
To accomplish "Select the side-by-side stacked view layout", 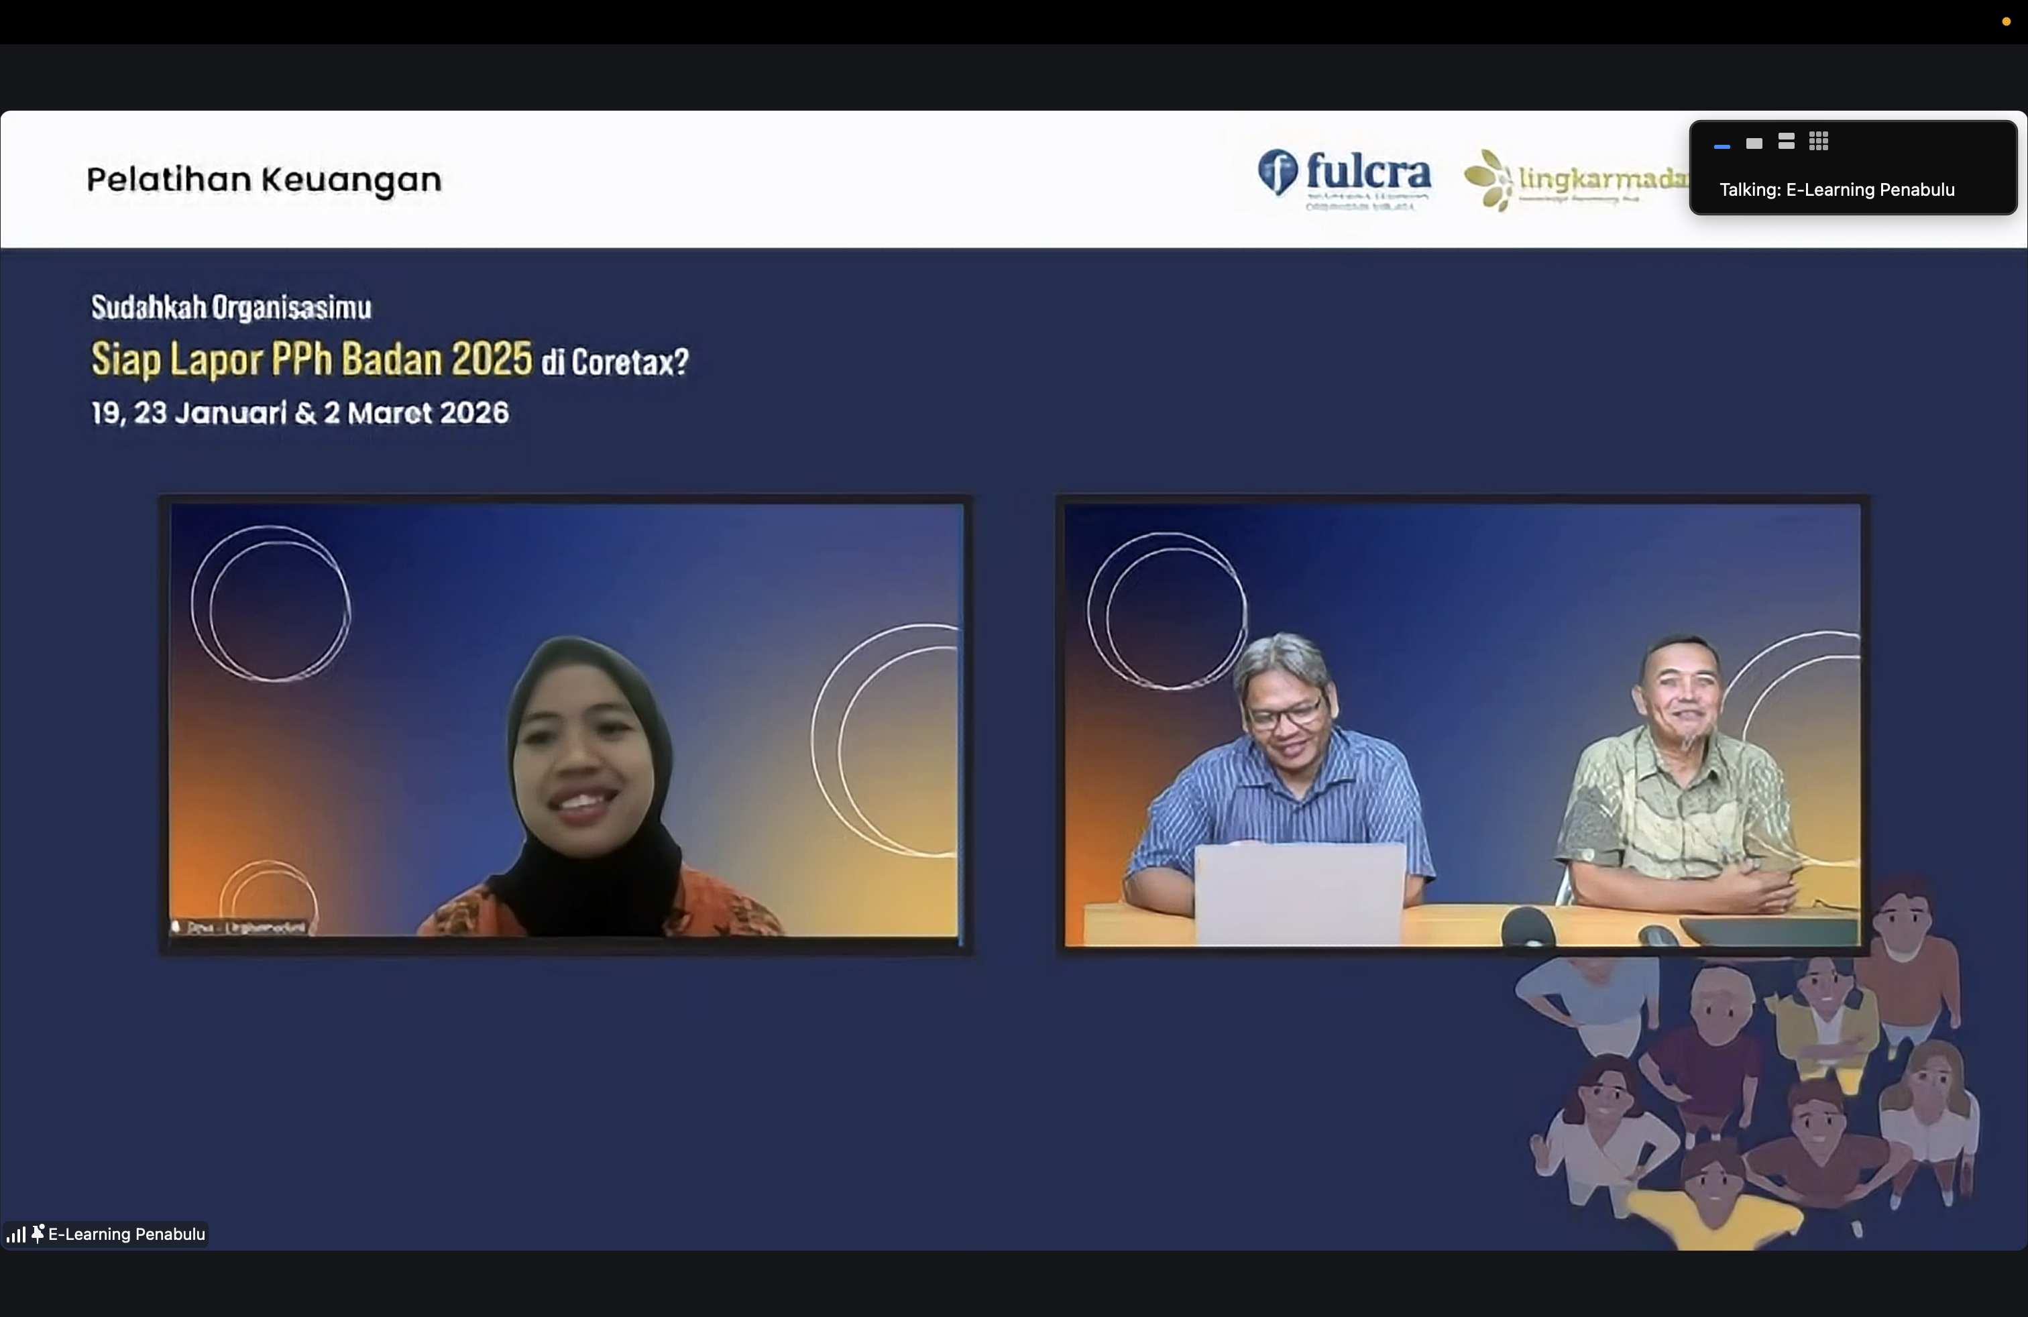I will (1786, 141).
